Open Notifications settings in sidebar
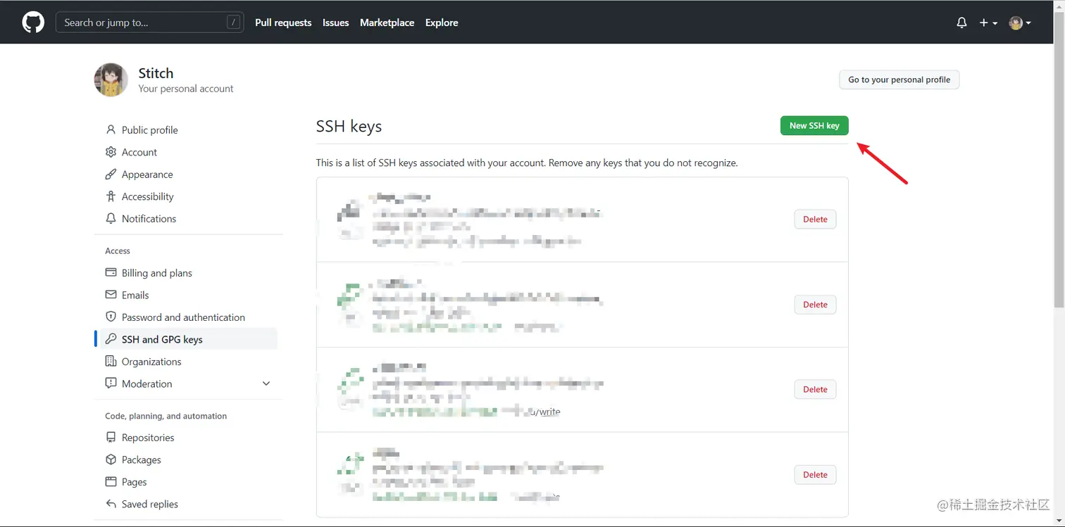The width and height of the screenshot is (1065, 527). click(149, 219)
